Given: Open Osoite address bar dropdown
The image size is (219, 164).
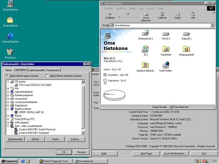Looking at the screenshot, I should pos(212,25).
